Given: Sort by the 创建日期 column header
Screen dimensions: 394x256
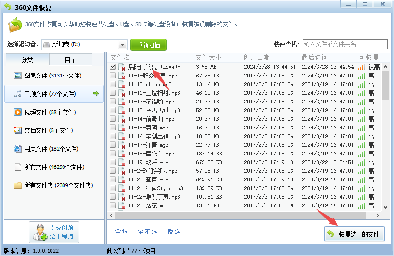Looking at the screenshot, I should pyautogui.click(x=257, y=58).
